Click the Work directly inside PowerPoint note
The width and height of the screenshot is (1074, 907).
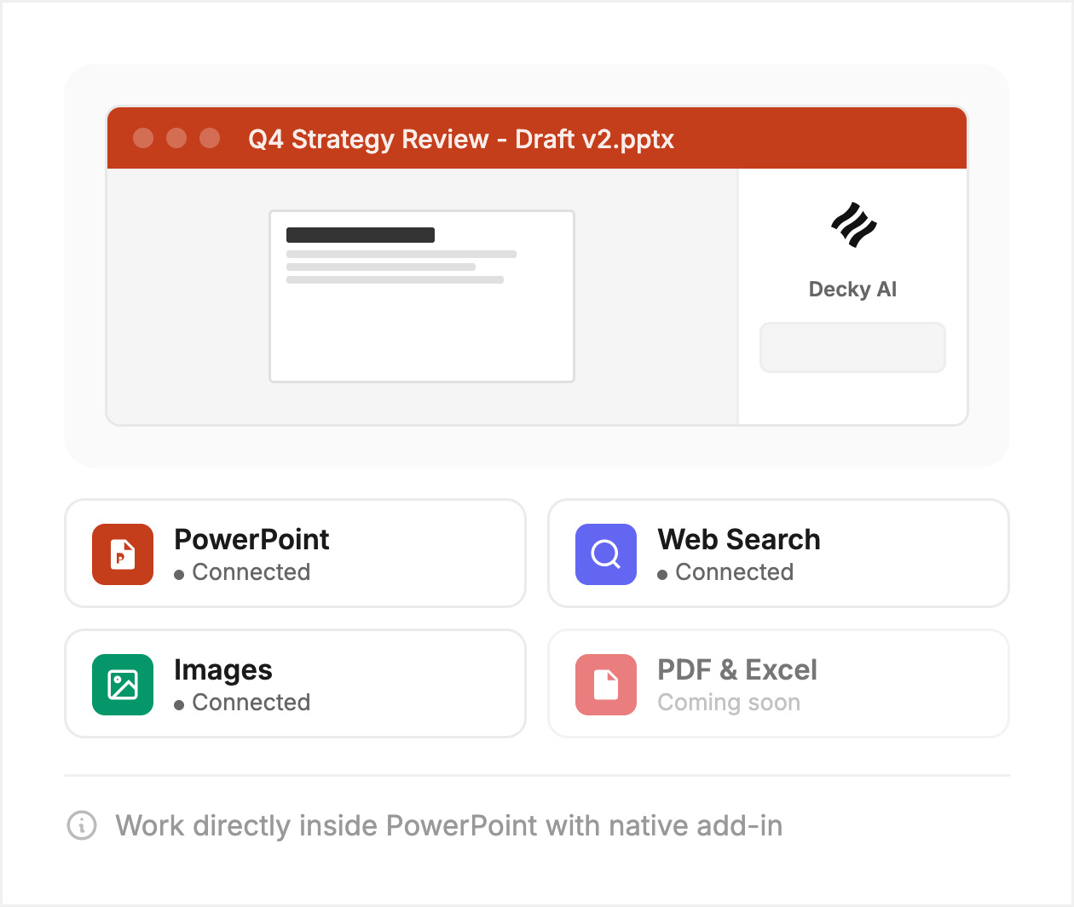(x=449, y=825)
